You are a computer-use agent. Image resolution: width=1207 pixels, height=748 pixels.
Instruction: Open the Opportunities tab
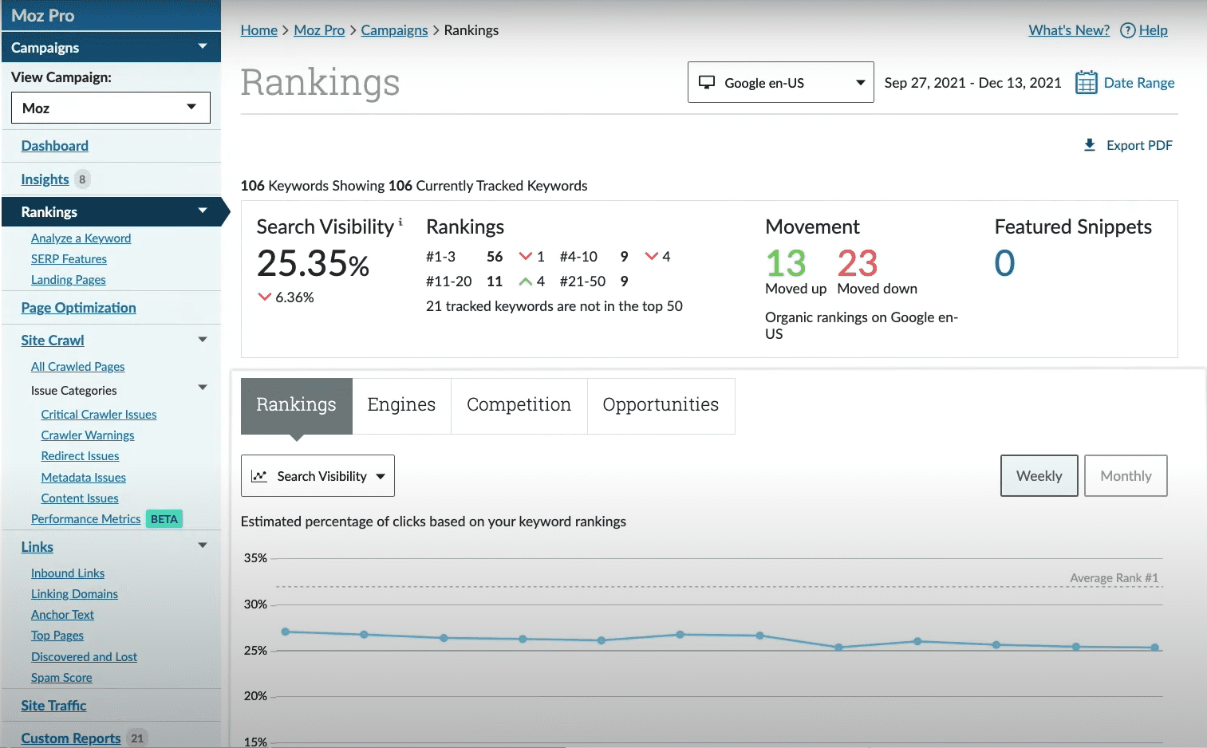pos(661,405)
